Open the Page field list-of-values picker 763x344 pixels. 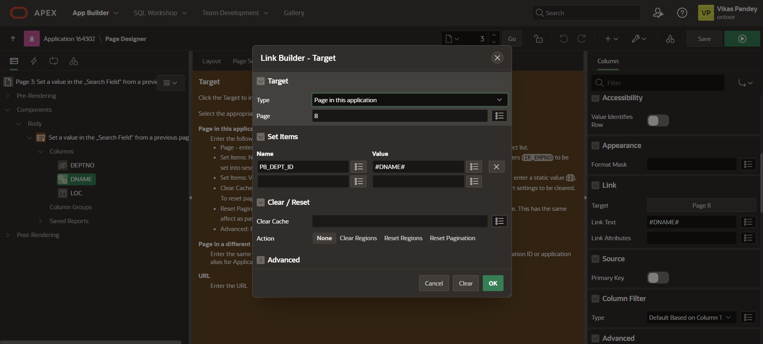tap(499, 116)
